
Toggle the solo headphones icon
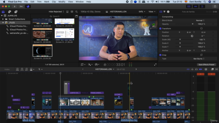(196, 69)
